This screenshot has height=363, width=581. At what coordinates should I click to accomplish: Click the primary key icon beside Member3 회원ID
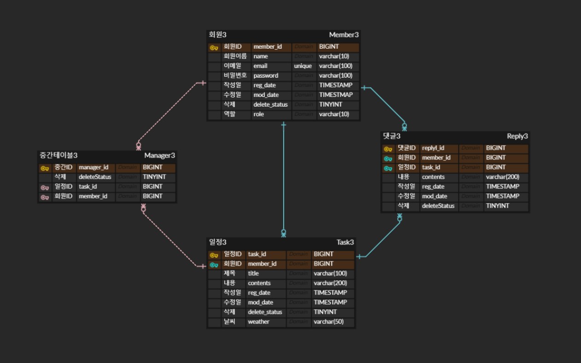pos(214,47)
